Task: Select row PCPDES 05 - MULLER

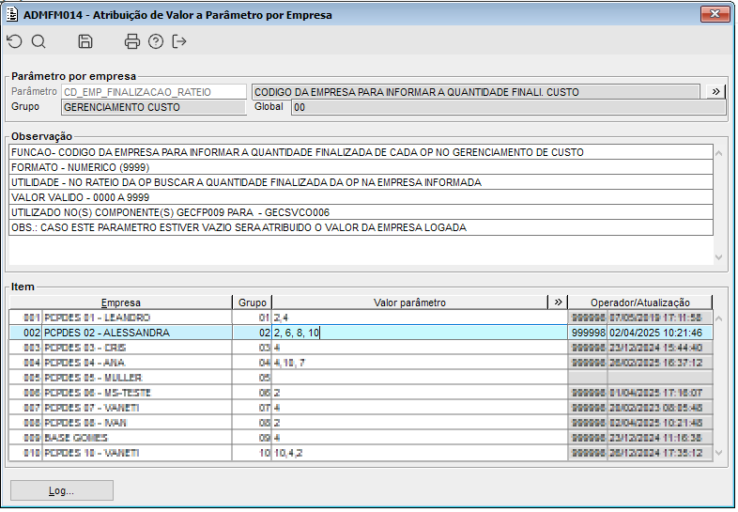Action: tap(361, 378)
